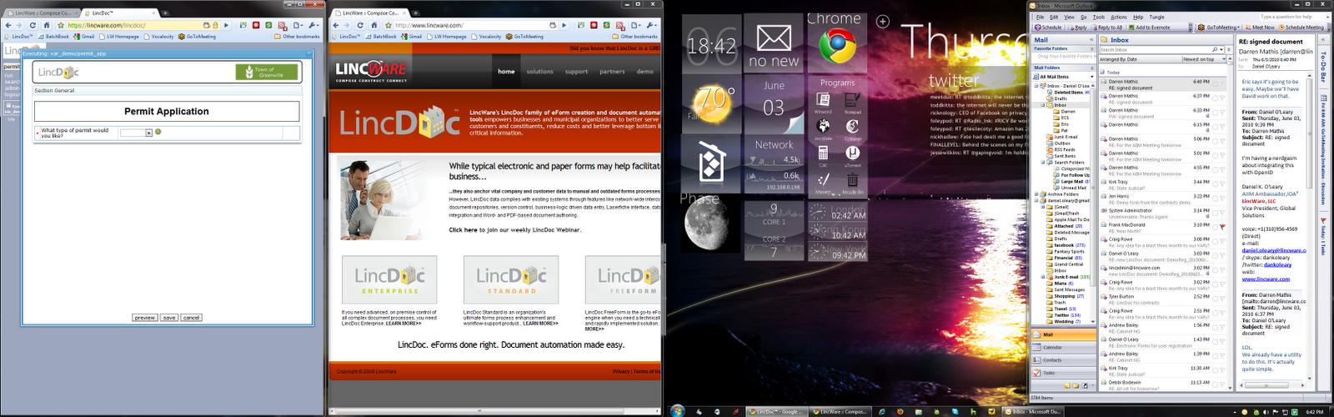Image resolution: width=1334 pixels, height=417 pixels.
Task: Click the preview button on permit form
Action: coord(145,318)
